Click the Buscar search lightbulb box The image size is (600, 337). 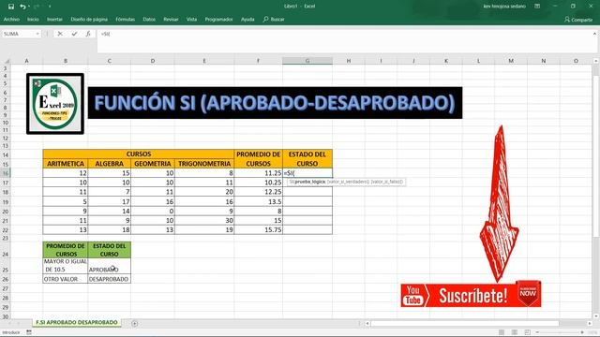point(274,19)
